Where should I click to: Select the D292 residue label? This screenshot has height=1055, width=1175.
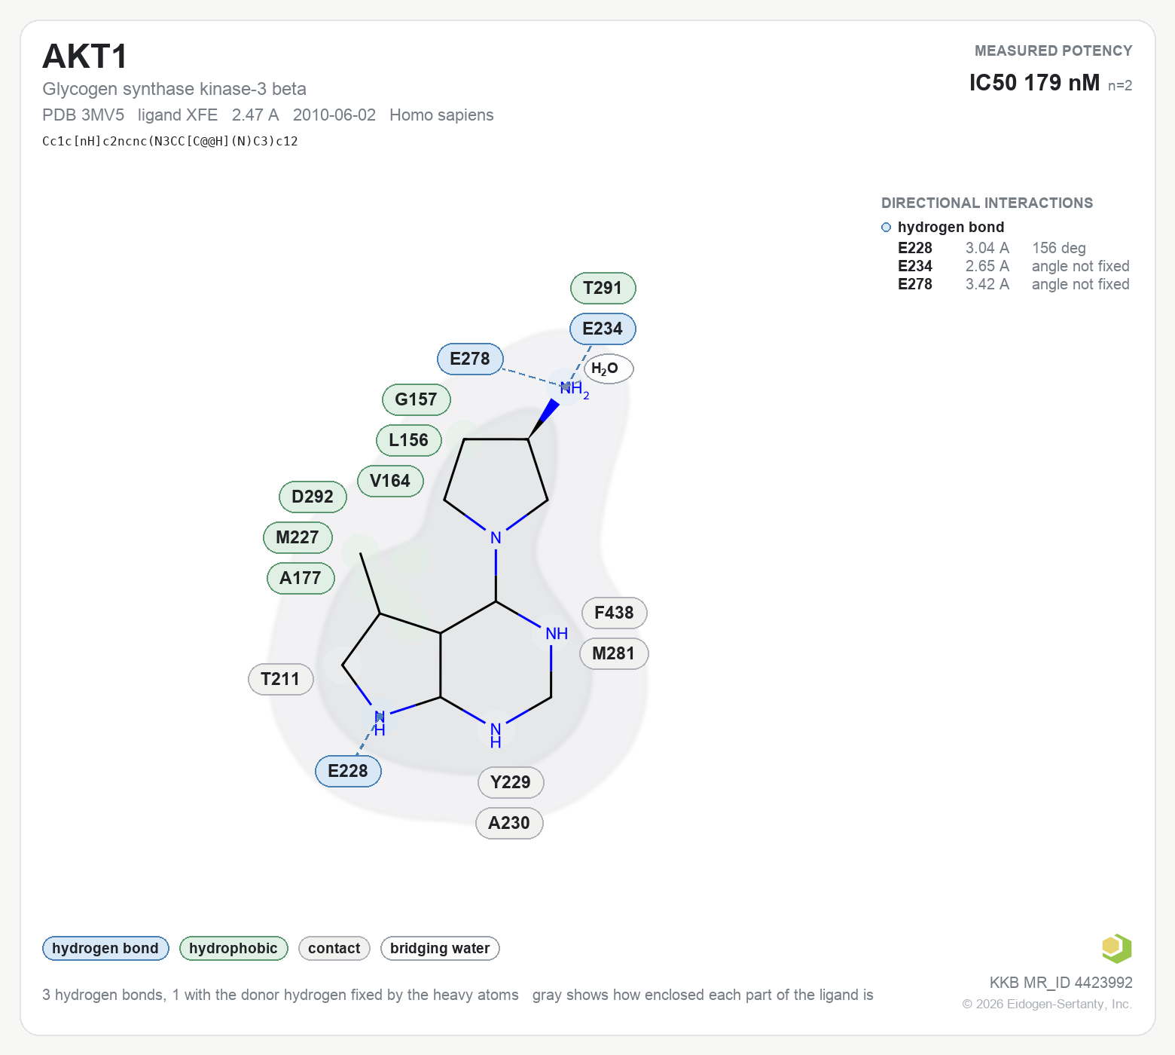pyautogui.click(x=313, y=497)
